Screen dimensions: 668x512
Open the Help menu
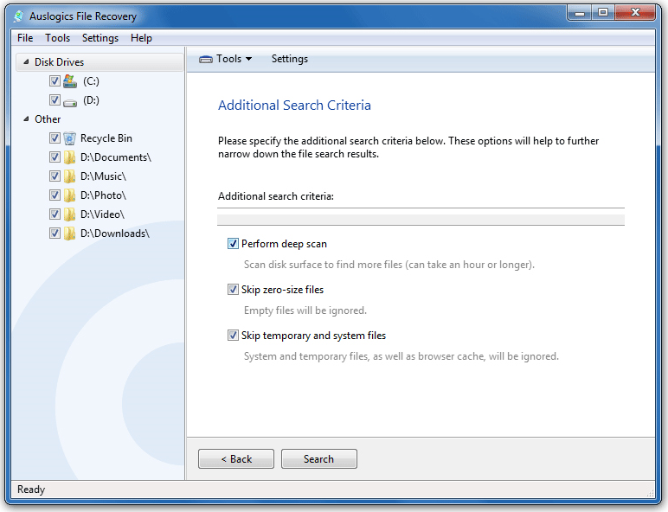click(x=141, y=38)
